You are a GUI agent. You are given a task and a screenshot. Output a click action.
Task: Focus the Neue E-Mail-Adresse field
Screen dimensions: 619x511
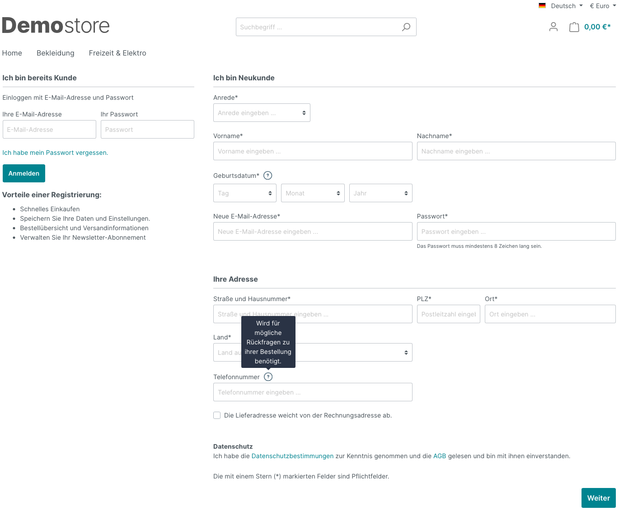click(x=313, y=232)
